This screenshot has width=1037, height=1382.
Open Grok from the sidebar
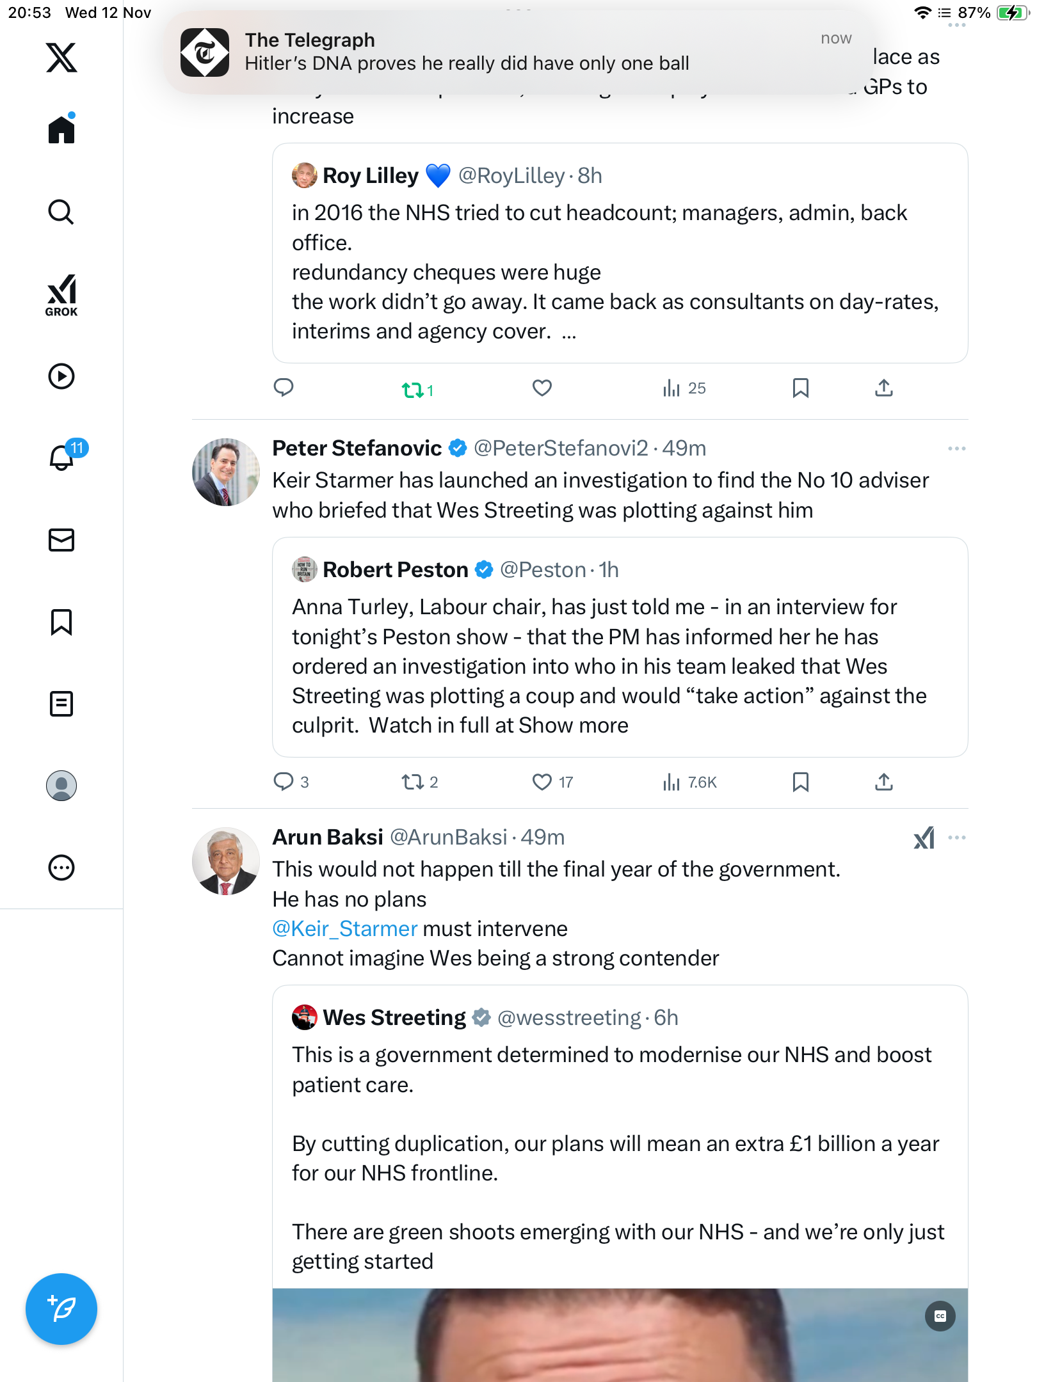pos(61,295)
